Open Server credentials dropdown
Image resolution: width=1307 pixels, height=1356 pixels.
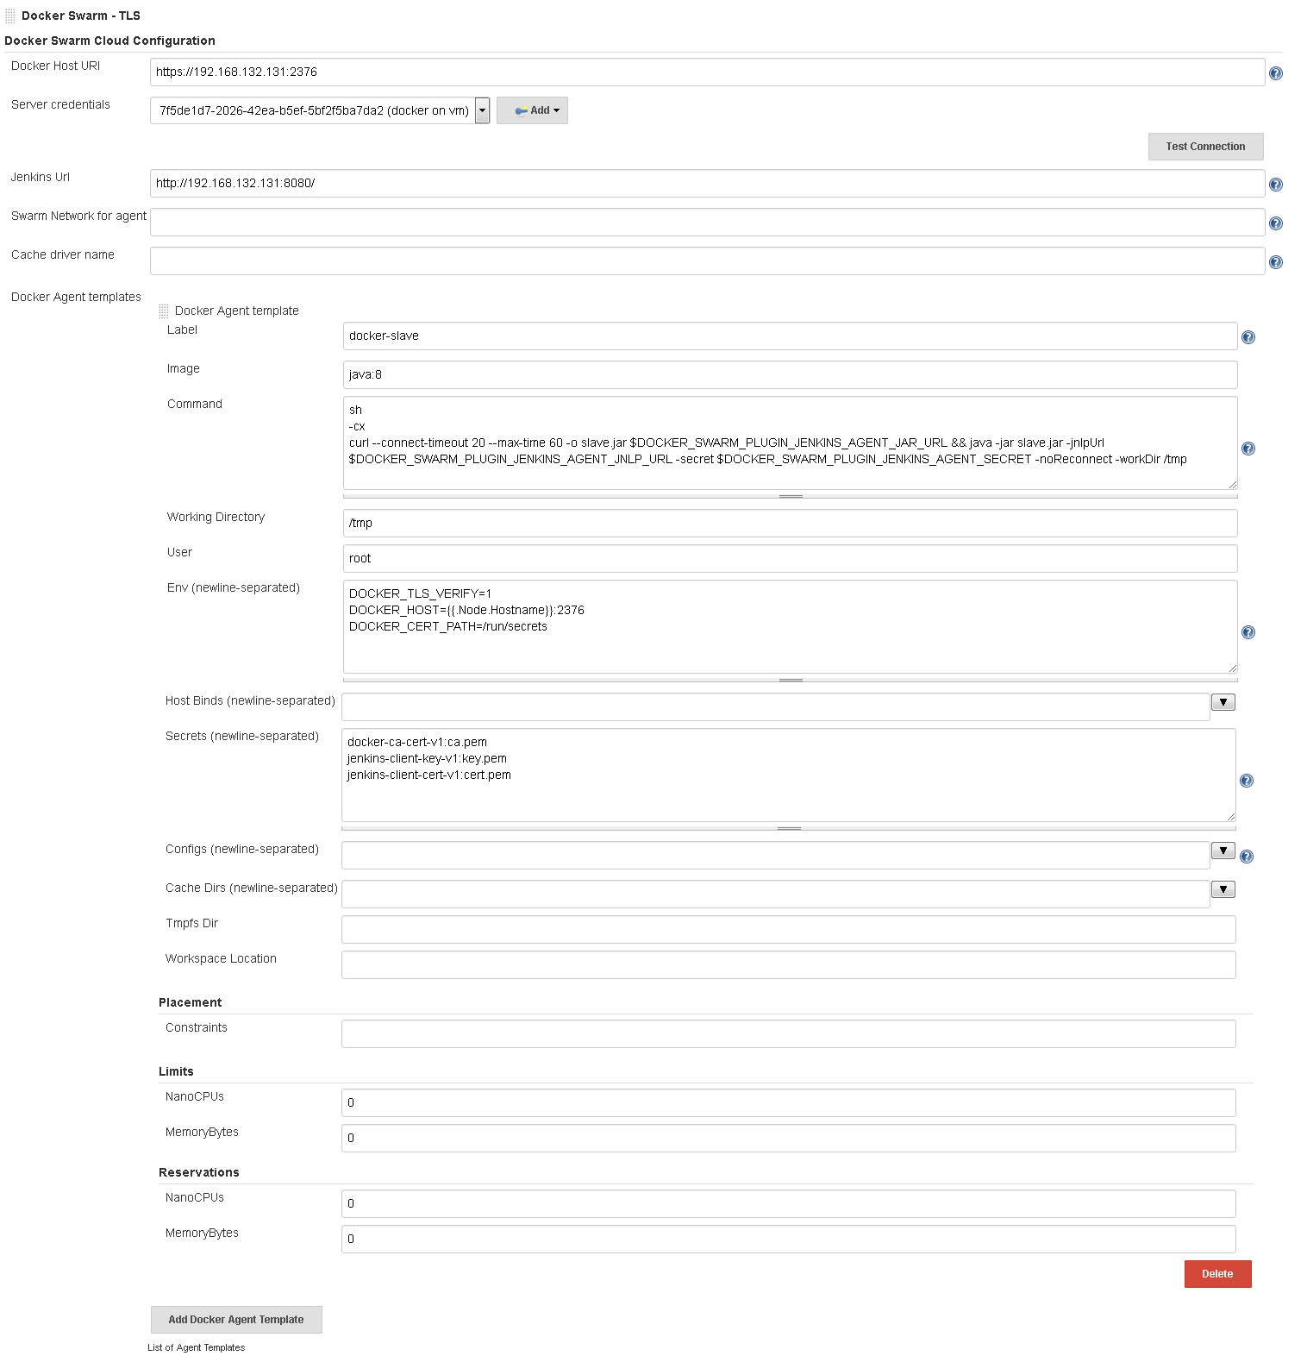482,110
